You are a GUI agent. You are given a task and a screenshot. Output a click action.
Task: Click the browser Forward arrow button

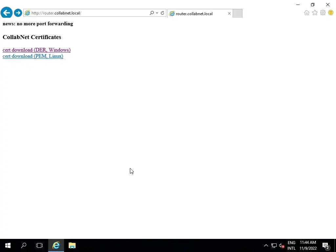point(18,13)
